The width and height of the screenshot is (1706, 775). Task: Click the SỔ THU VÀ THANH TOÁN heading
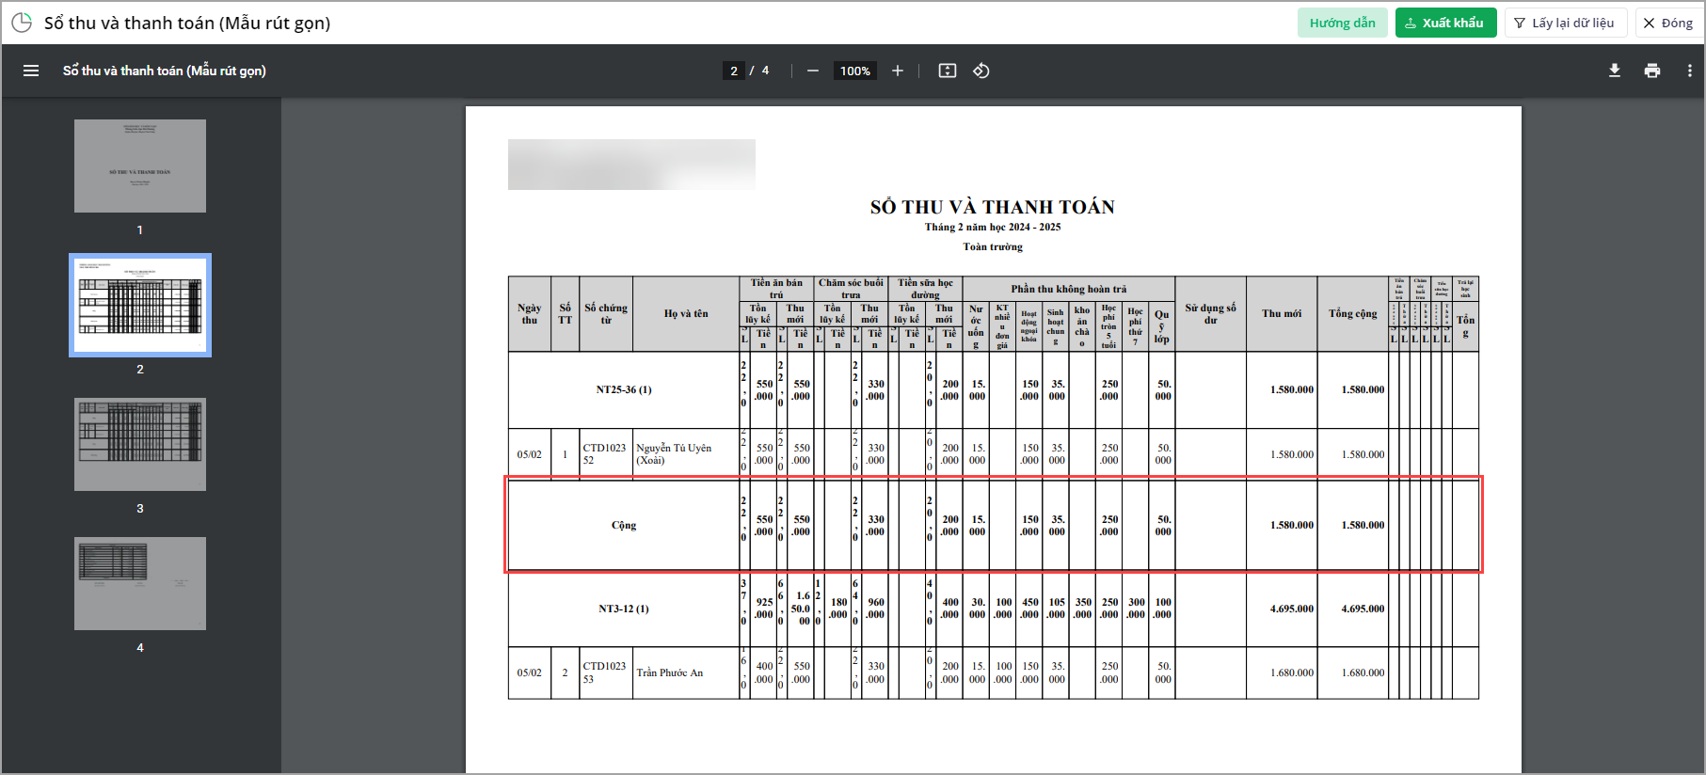pyautogui.click(x=993, y=207)
